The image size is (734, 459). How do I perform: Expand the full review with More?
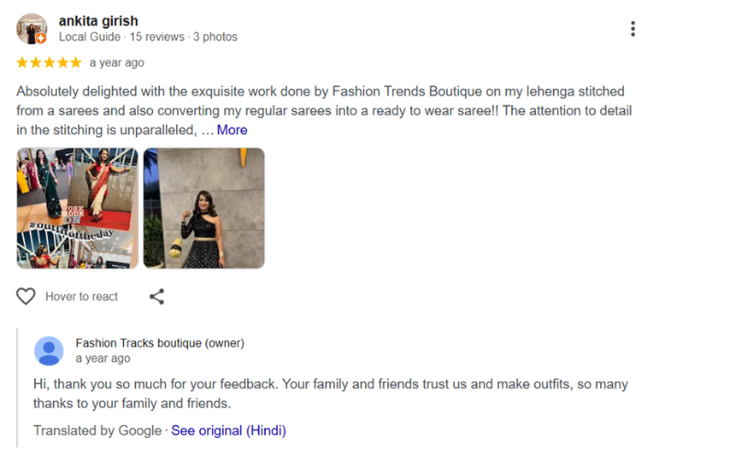point(232,129)
